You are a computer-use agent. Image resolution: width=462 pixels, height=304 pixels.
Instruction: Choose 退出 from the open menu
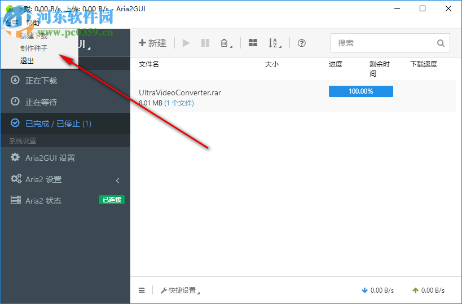click(27, 61)
